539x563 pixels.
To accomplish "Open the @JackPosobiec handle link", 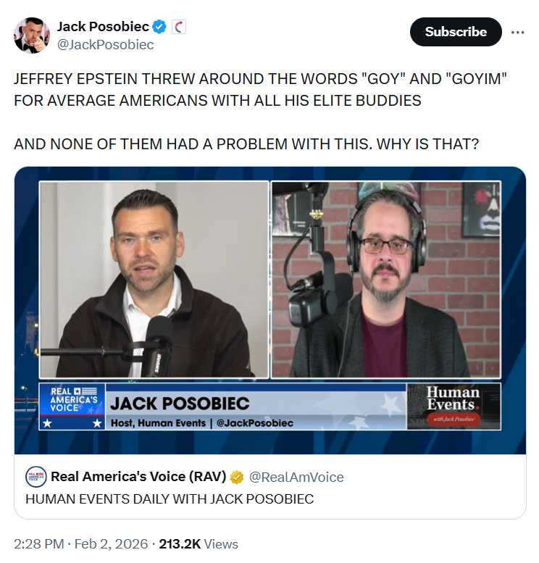I will [105, 44].
